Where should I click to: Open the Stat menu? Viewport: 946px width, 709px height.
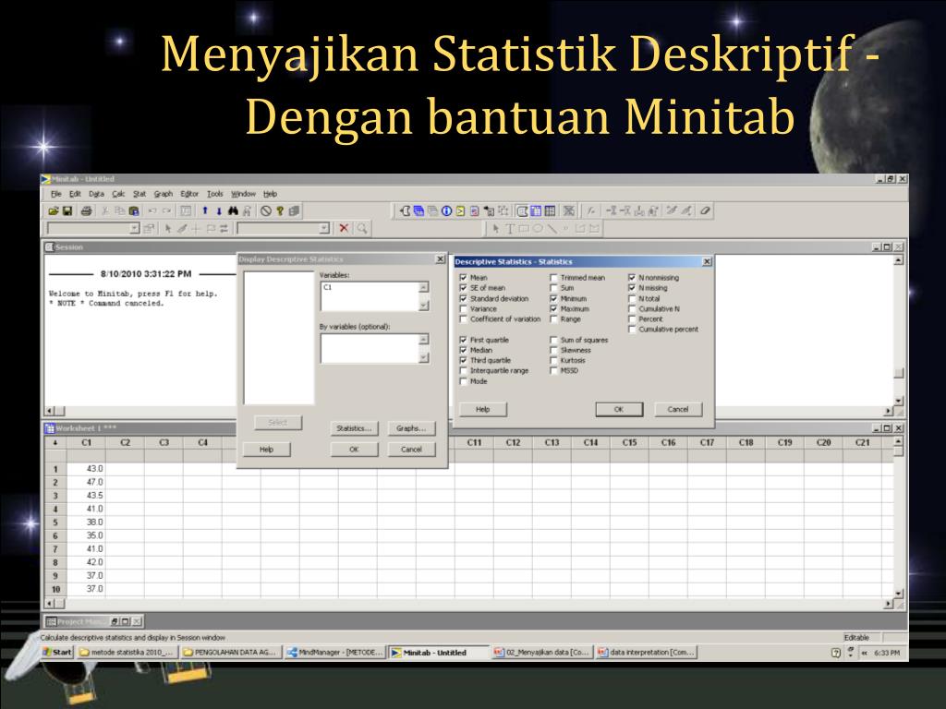click(x=139, y=194)
